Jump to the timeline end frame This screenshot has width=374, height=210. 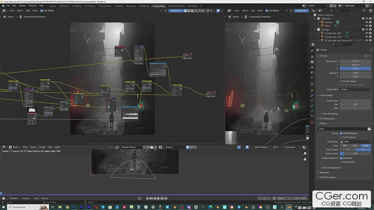tap(166, 199)
